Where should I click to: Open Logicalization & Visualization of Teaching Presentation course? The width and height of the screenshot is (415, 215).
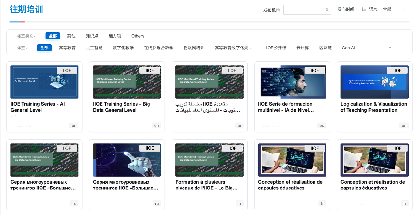[x=373, y=107]
